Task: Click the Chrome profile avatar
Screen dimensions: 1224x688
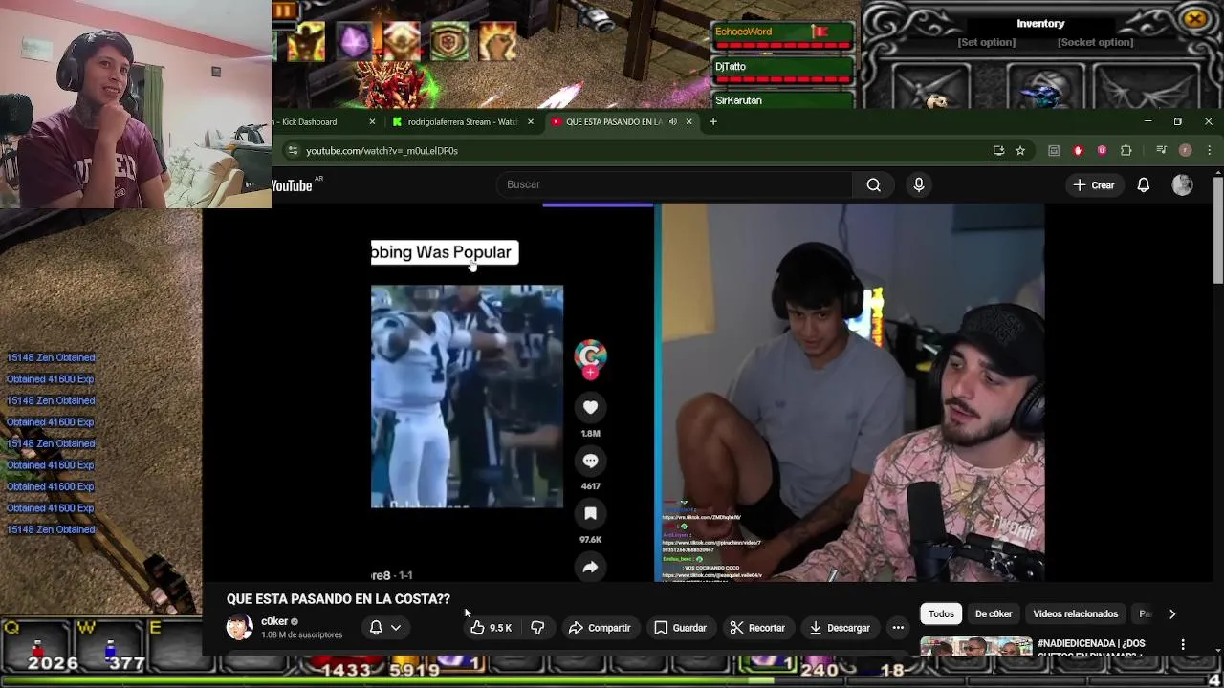Action: tap(1185, 150)
